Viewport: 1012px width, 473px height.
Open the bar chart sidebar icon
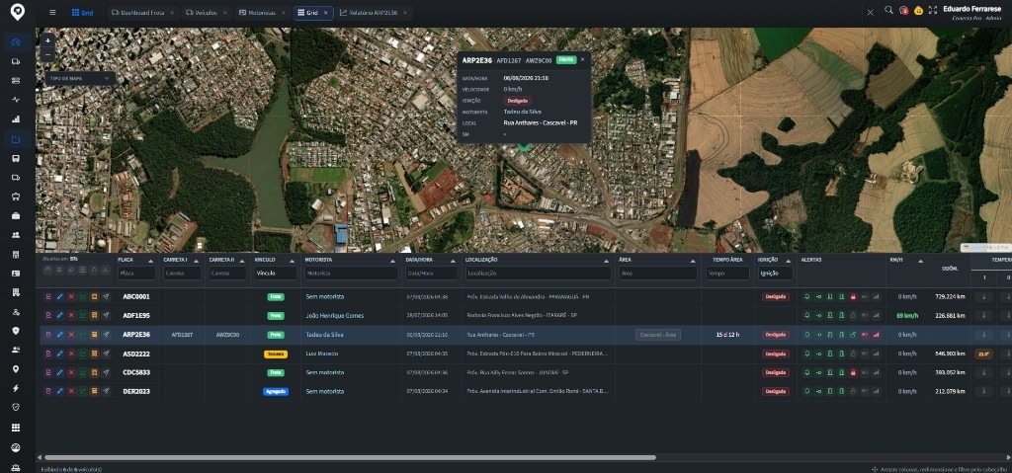[x=16, y=119]
